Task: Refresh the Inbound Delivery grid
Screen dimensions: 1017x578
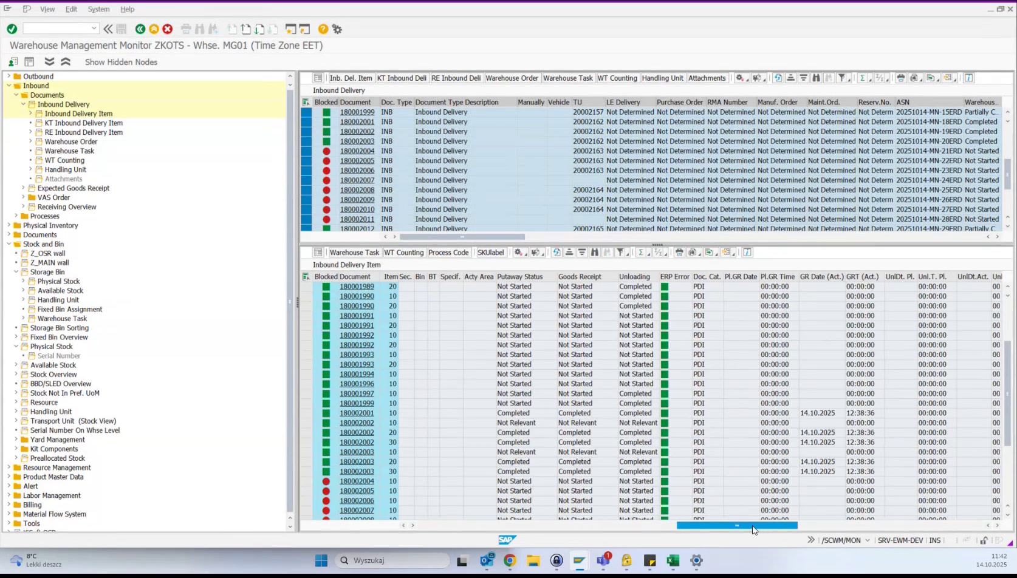Action: 778,78
